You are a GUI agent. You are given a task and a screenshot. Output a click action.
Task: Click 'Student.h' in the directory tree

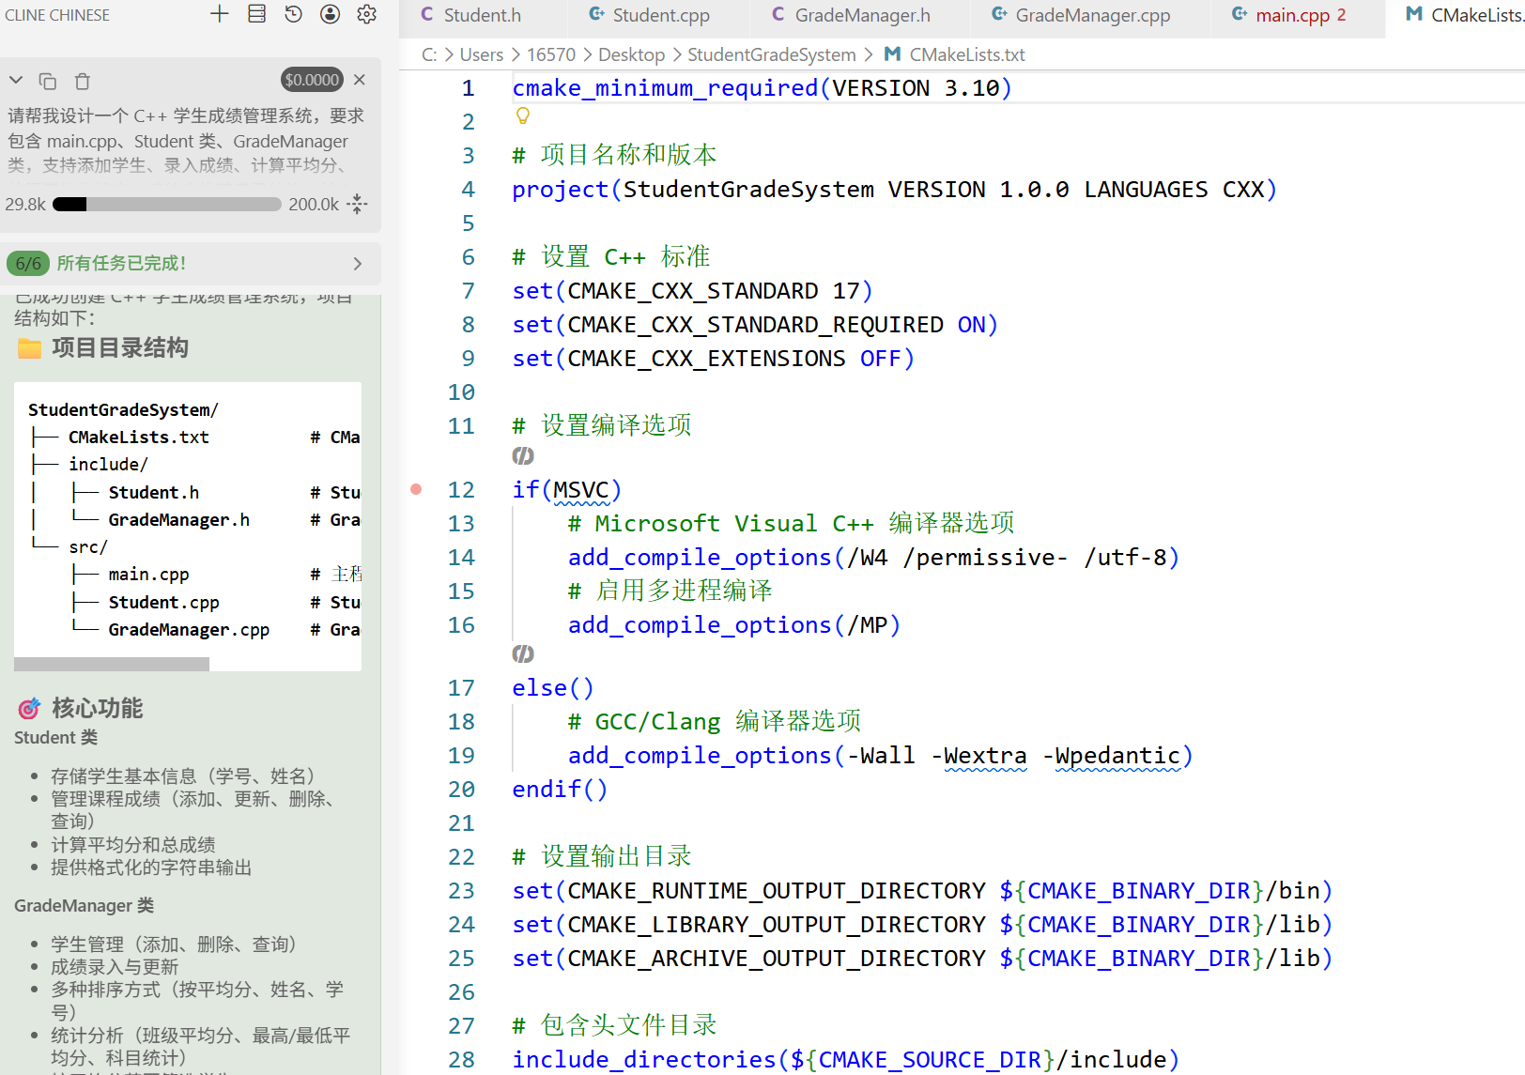coord(153,493)
